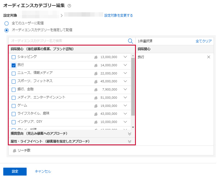Remove 旅行 using the X icon
The image size is (222, 178).
209,57
